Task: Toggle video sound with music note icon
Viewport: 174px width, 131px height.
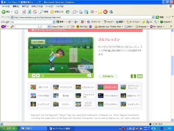Action: tap(89, 76)
